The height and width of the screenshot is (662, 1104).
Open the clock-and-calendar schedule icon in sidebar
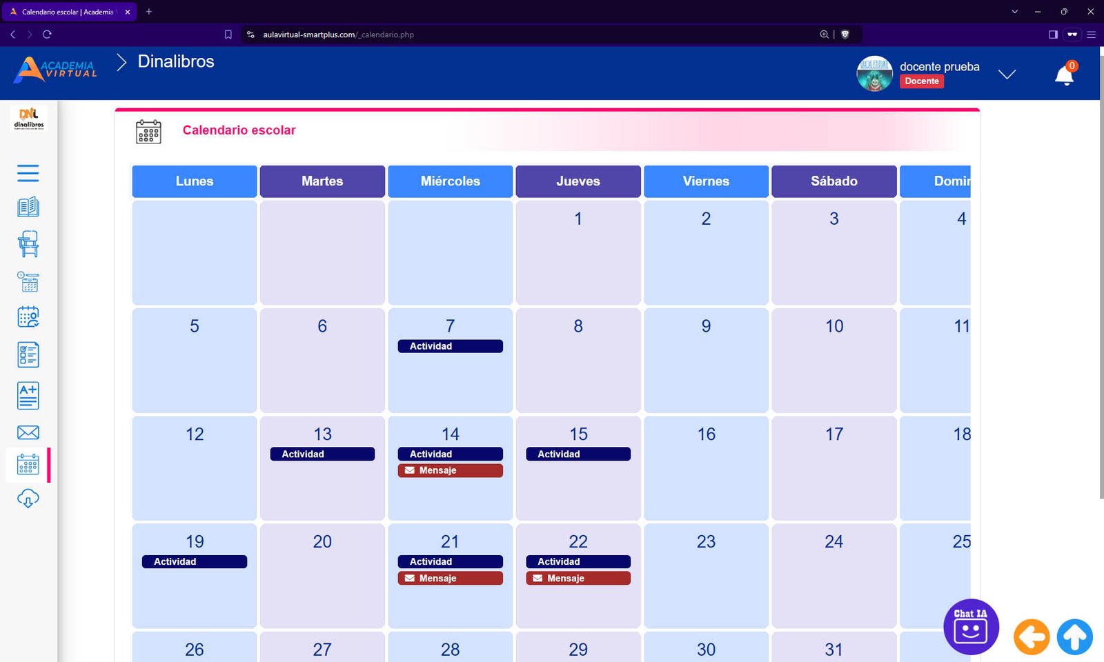[28, 281]
